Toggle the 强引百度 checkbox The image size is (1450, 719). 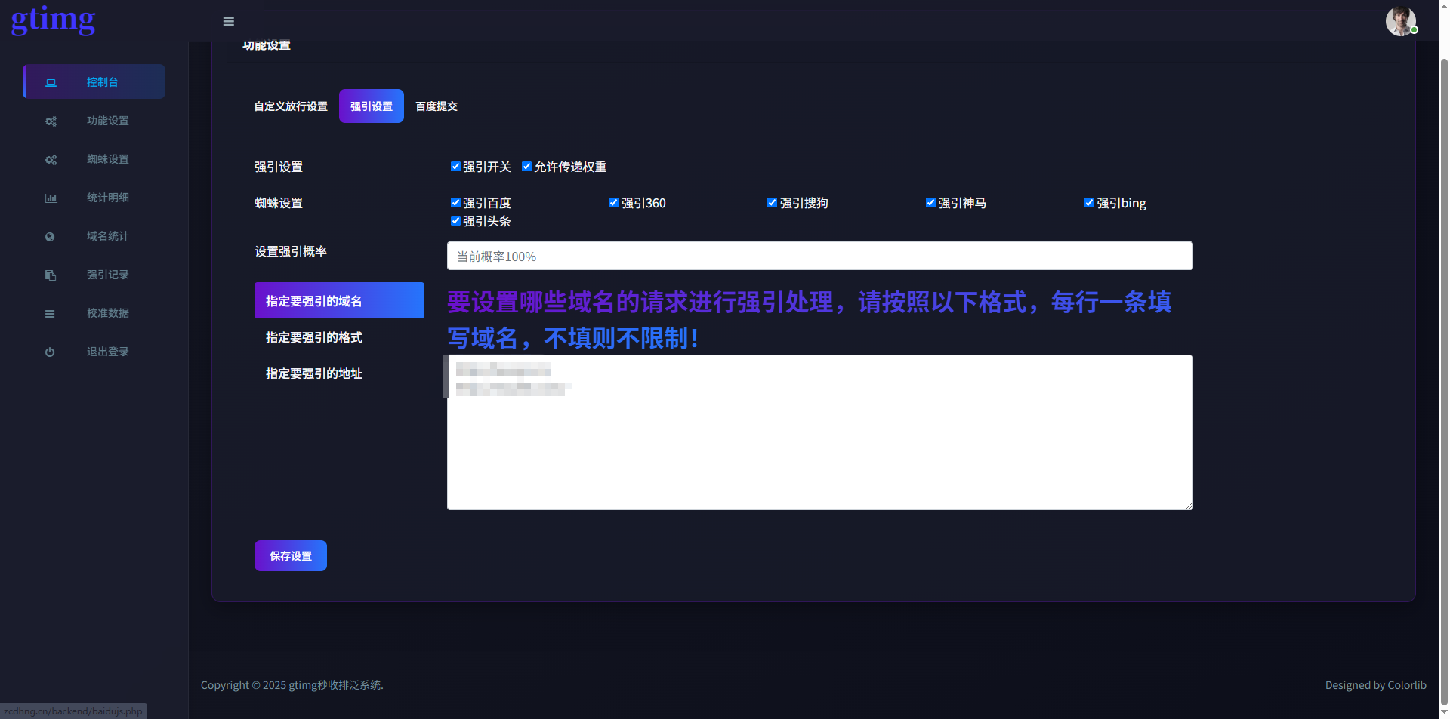455,203
